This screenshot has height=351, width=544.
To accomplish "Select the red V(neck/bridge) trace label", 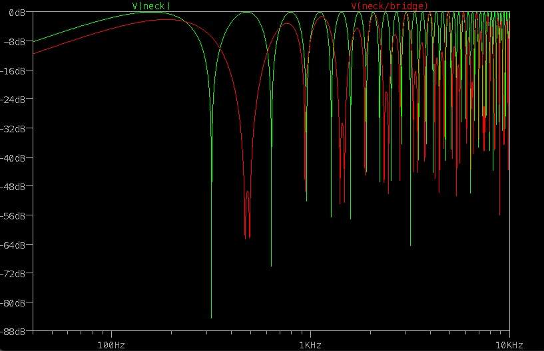I will tap(390, 6).
